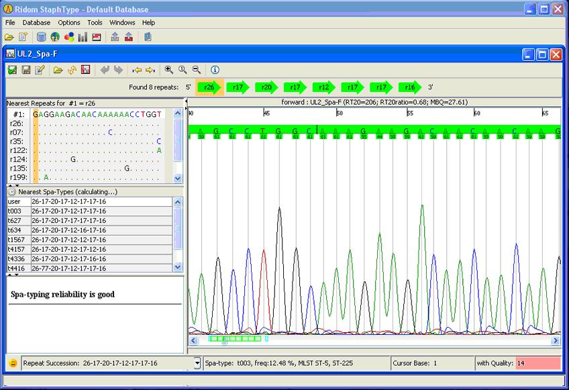
Task: Click the red upload arrow icon
Action: [x=128, y=37]
